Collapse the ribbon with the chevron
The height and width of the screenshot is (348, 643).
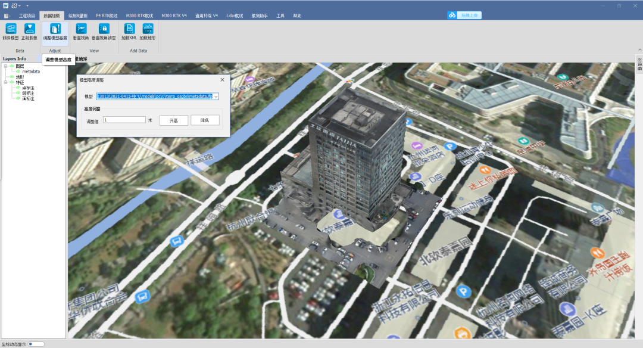pyautogui.click(x=639, y=50)
